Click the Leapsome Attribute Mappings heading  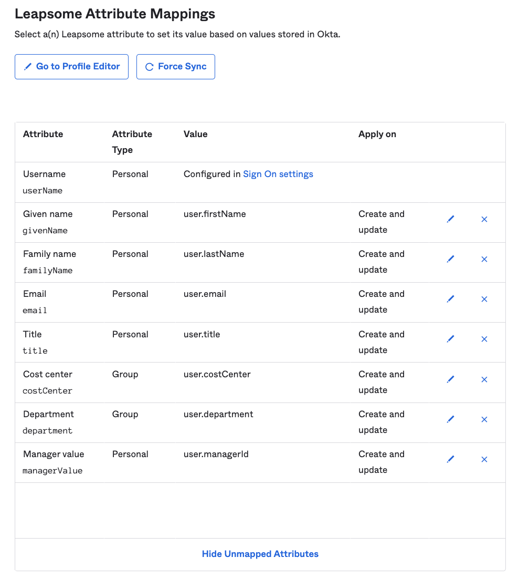click(x=115, y=14)
